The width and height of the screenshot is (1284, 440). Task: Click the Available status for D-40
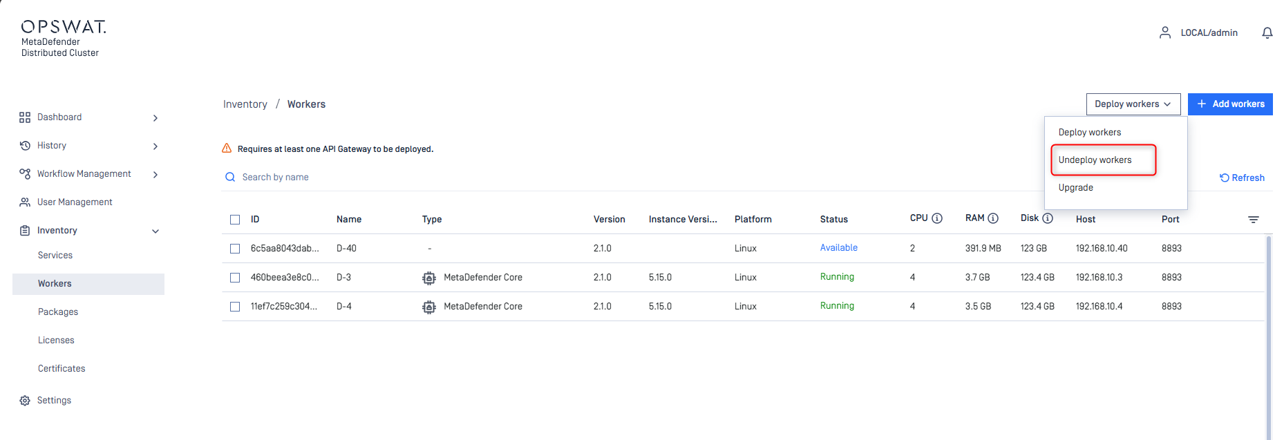pyautogui.click(x=839, y=248)
